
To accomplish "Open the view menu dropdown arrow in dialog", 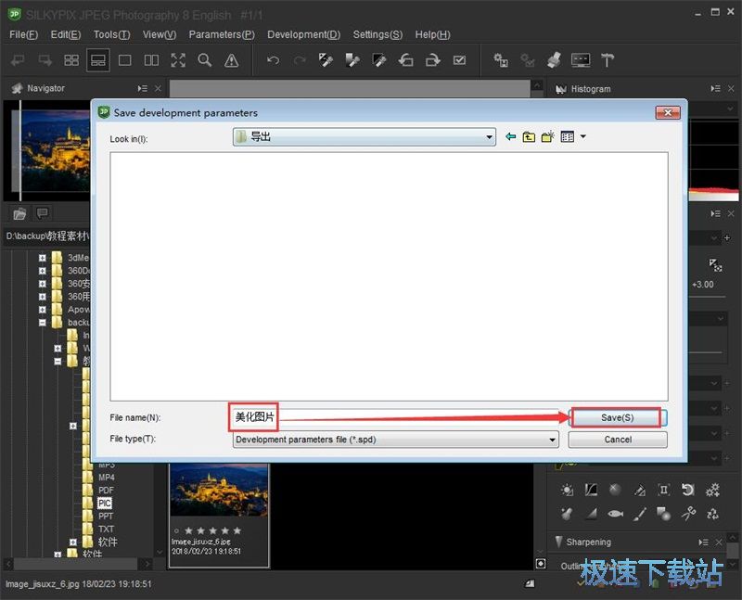I will pos(583,136).
